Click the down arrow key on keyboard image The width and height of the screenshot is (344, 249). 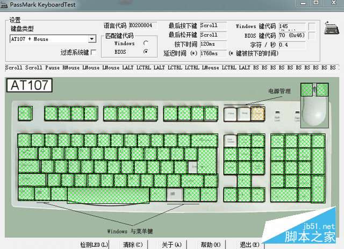(244, 195)
